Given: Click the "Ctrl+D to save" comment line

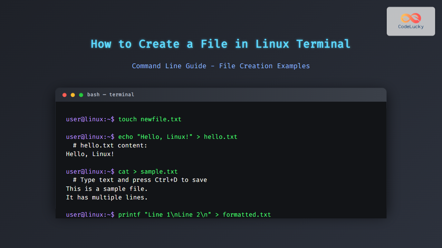Looking at the screenshot, I should coord(140,180).
